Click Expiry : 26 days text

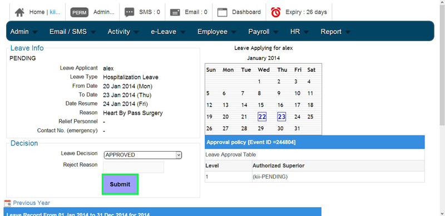pos(306,12)
